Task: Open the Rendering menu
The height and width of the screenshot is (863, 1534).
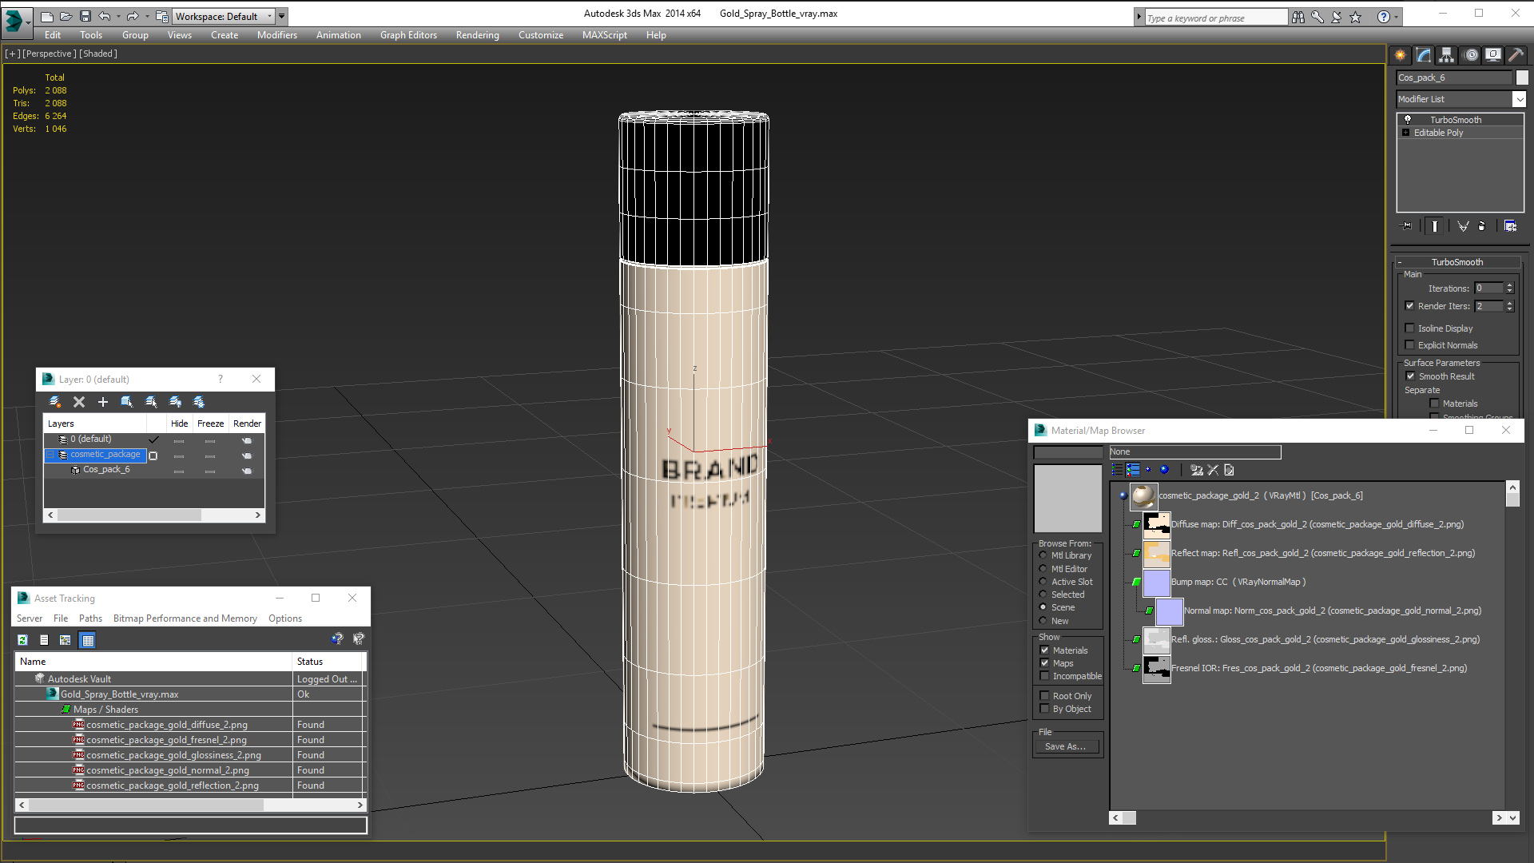Action: [478, 35]
